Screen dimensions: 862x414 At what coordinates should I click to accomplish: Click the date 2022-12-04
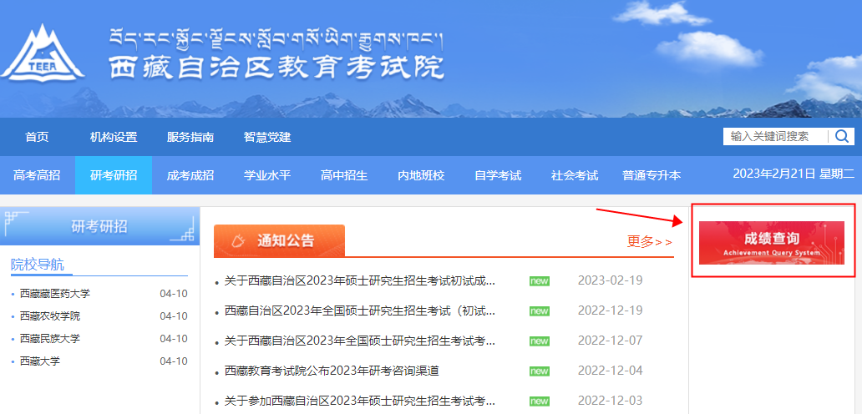pyautogui.click(x=610, y=371)
